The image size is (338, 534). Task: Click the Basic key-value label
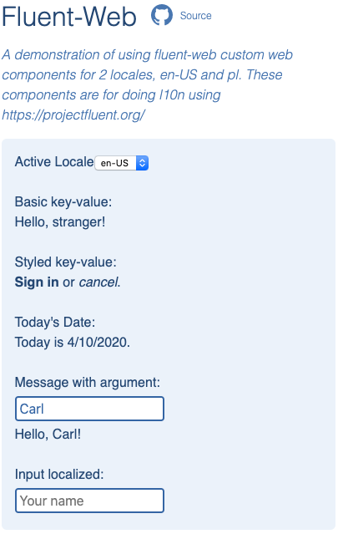pos(63,202)
